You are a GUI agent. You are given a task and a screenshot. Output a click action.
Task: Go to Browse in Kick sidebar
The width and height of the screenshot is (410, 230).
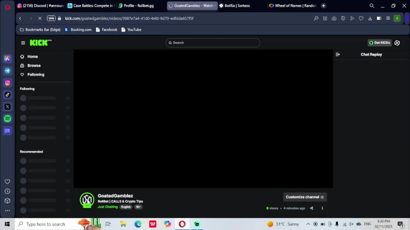click(x=34, y=65)
